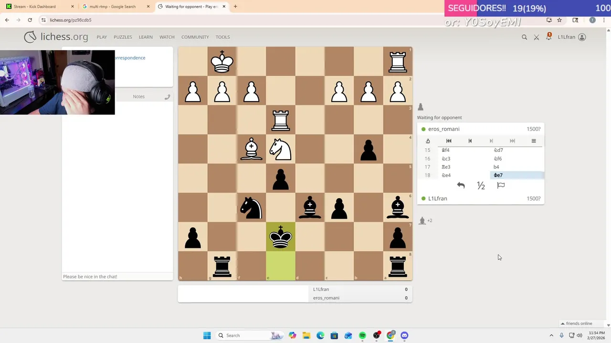The image size is (611, 343).
Task: Bookmark this page with the star icon
Action: [x=559, y=20]
